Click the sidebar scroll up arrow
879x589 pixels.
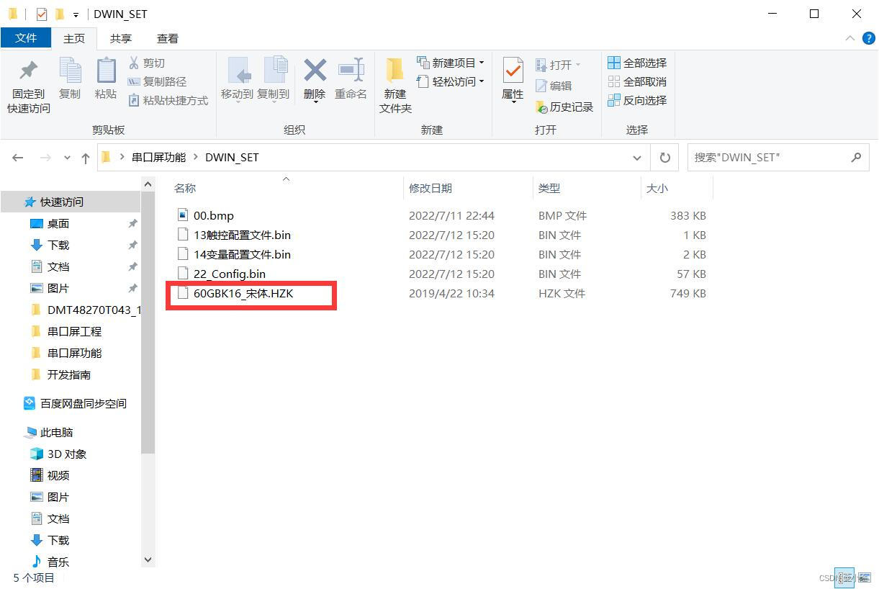point(148,184)
